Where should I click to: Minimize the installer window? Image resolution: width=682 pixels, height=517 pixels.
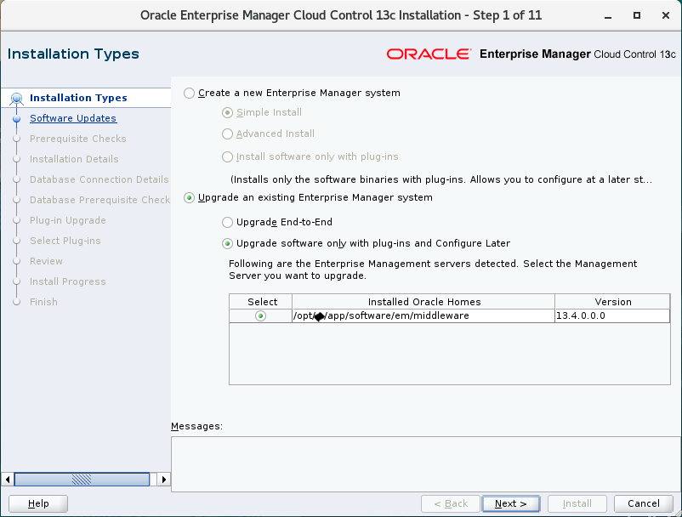(608, 15)
